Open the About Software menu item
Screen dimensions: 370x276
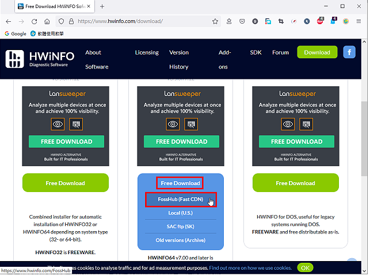[x=97, y=60]
